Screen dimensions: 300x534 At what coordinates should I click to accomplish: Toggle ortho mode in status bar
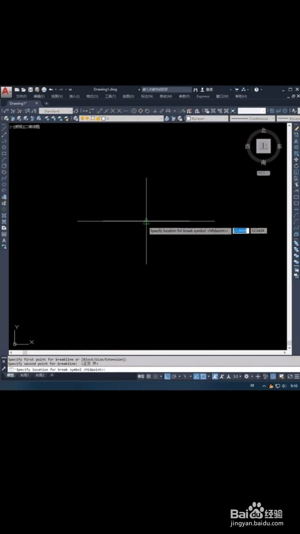click(x=167, y=376)
